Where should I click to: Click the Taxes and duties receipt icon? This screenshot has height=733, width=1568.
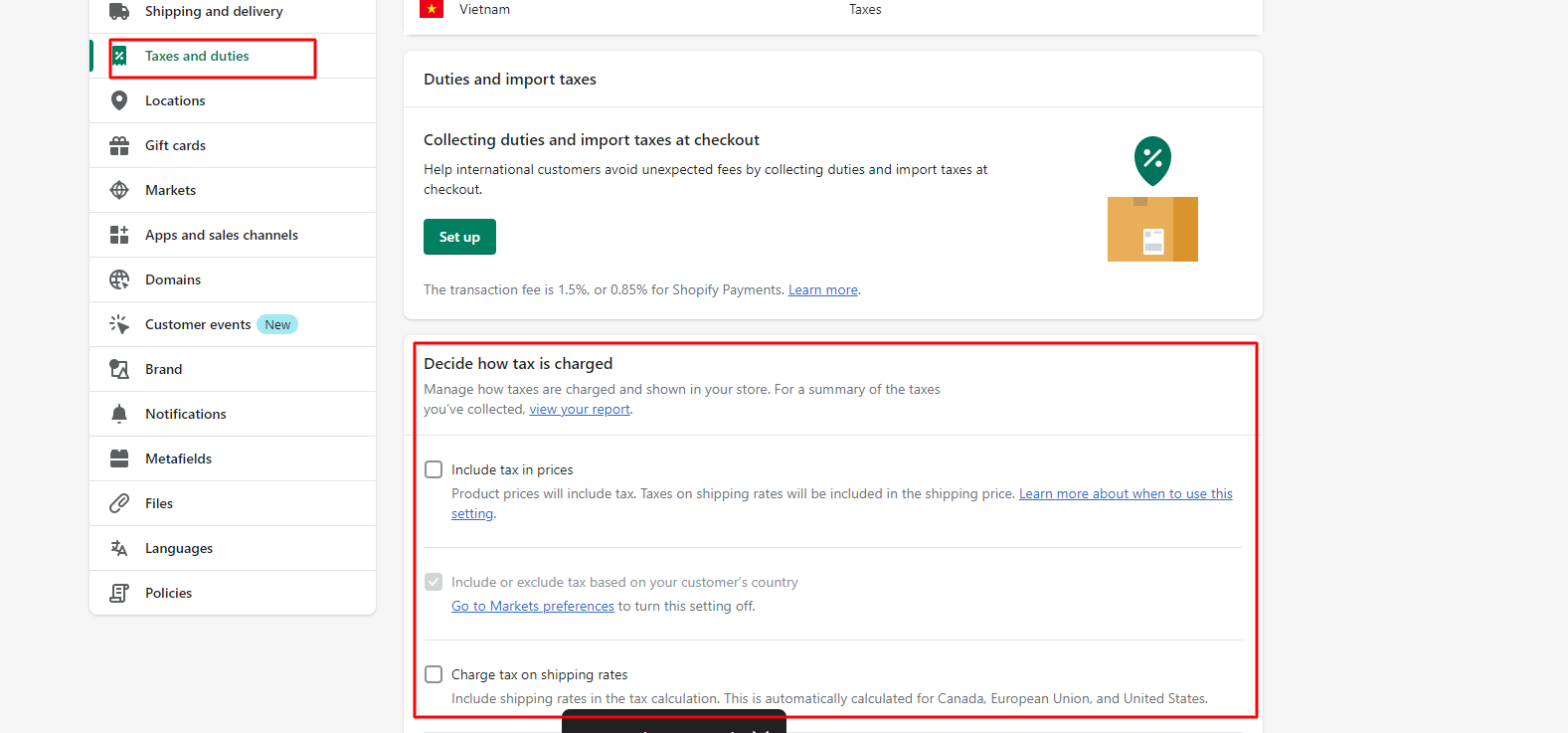pos(119,56)
